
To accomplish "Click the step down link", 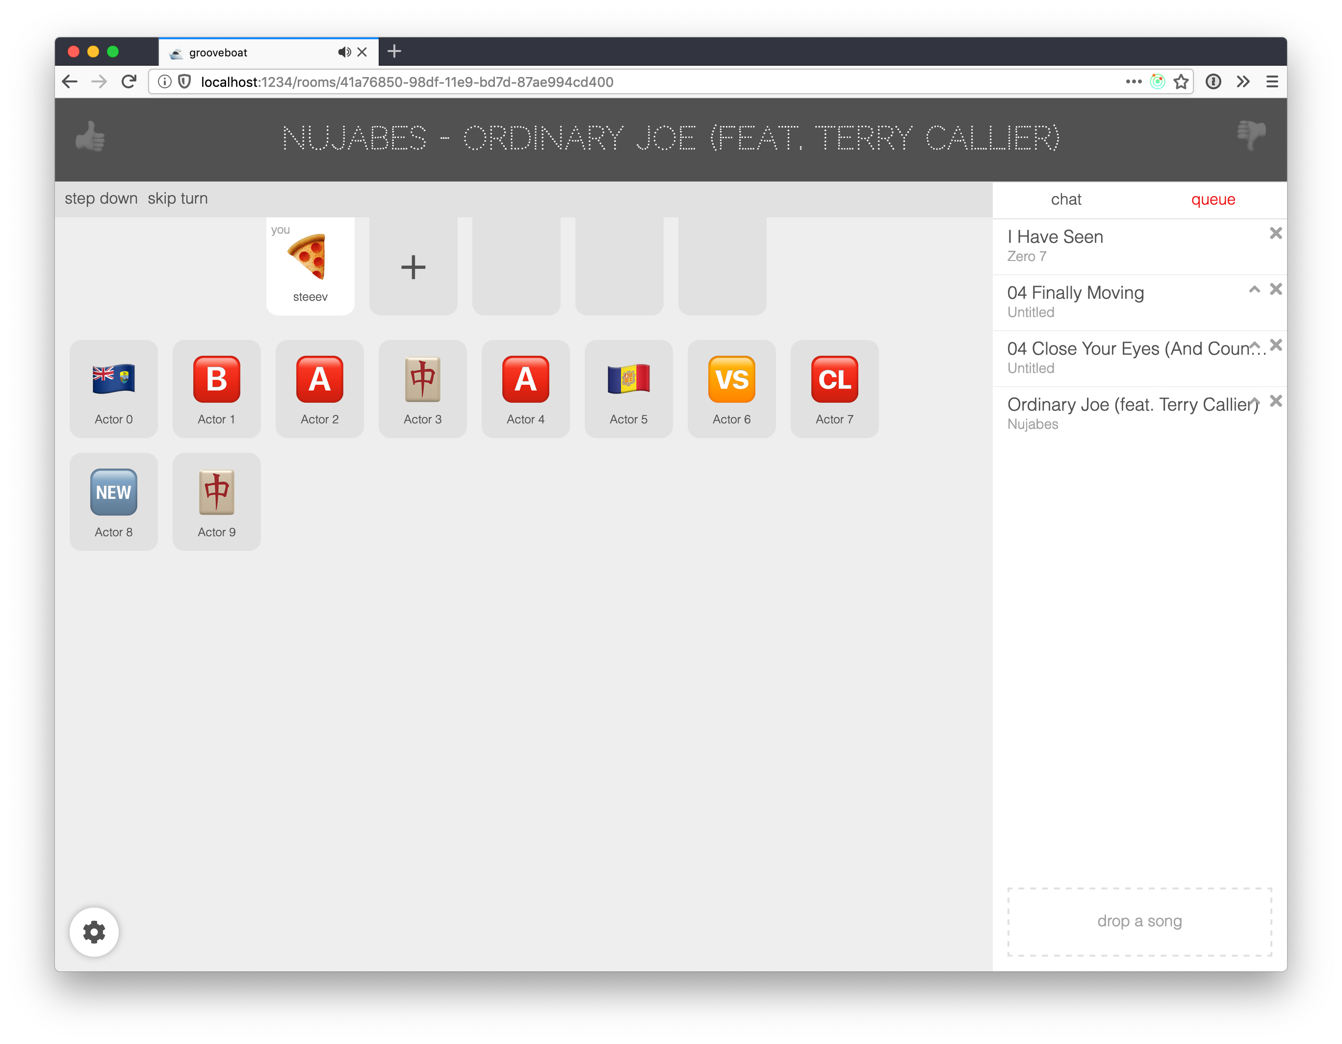I will (101, 199).
